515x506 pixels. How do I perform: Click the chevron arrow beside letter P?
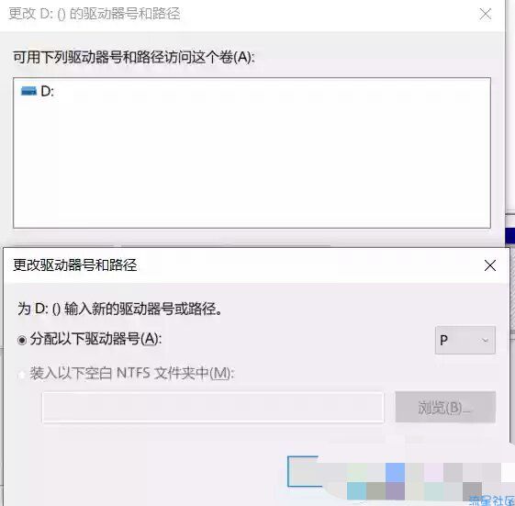pos(485,340)
